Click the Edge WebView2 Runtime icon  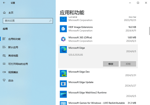(x=63, y=94)
